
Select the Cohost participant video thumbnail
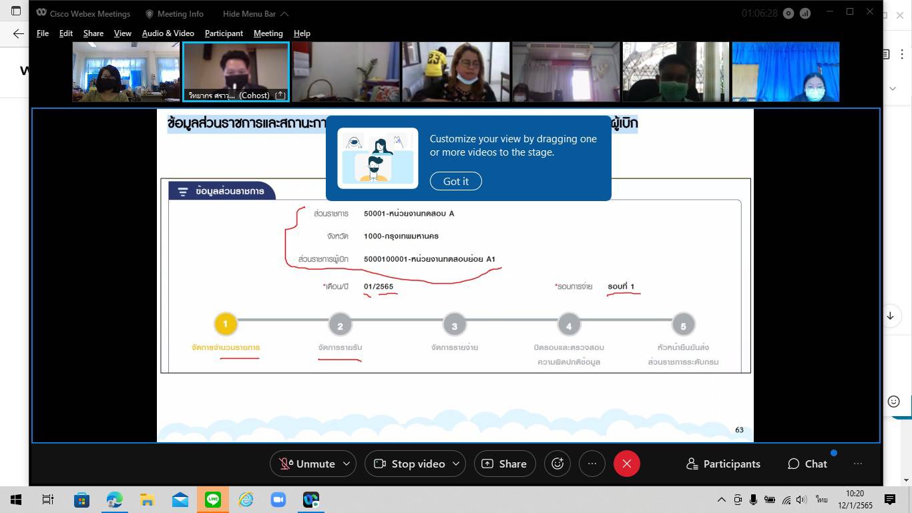pos(236,71)
